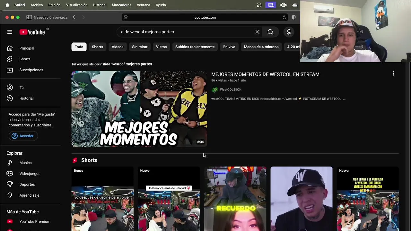
Task: Open short with man in W cap
Action: pyautogui.click(x=302, y=199)
